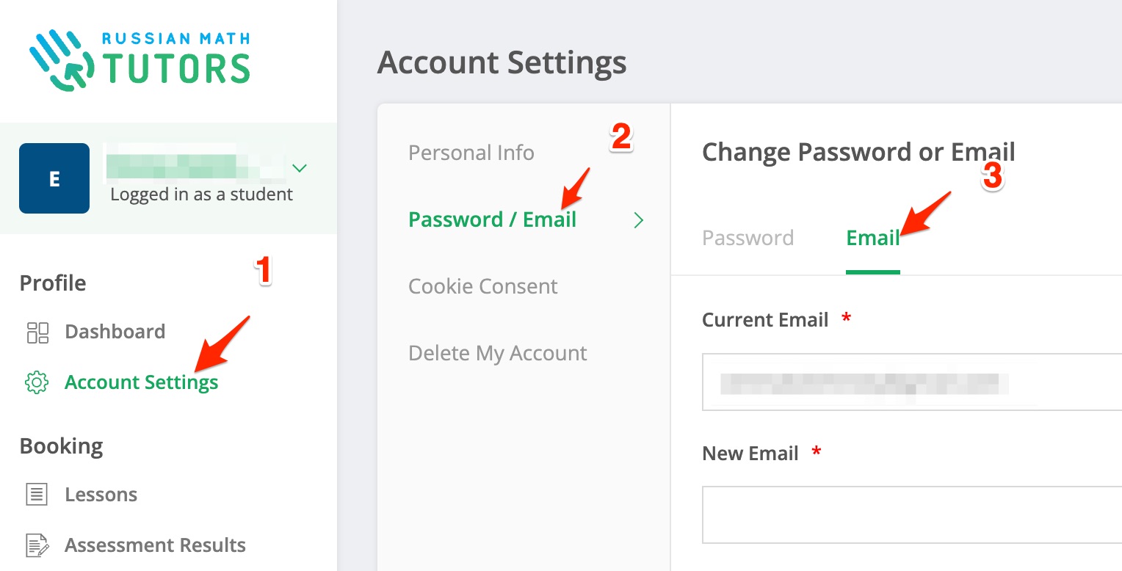Screen dimensions: 1122x571
Task: Expand the user account dropdown chevron
Action: 299,169
